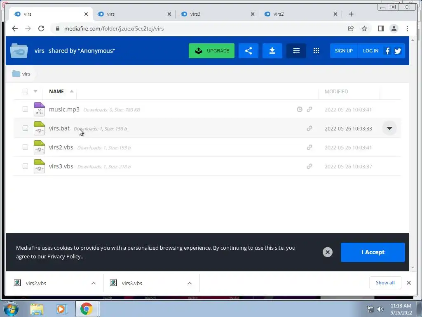The width and height of the screenshot is (422, 317).
Task: Close the virs2 tab
Action: [x=335, y=14]
